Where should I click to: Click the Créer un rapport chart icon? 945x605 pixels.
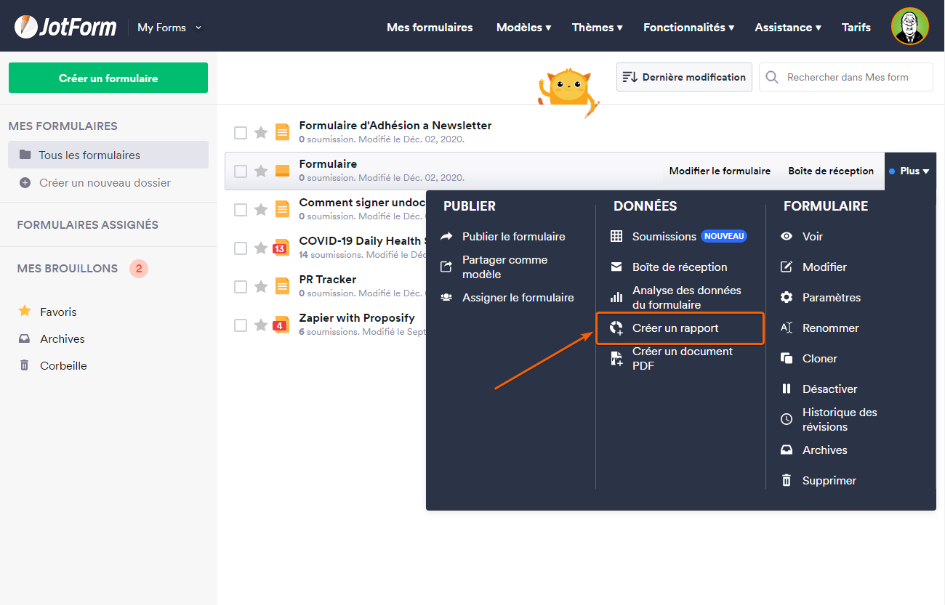point(616,328)
